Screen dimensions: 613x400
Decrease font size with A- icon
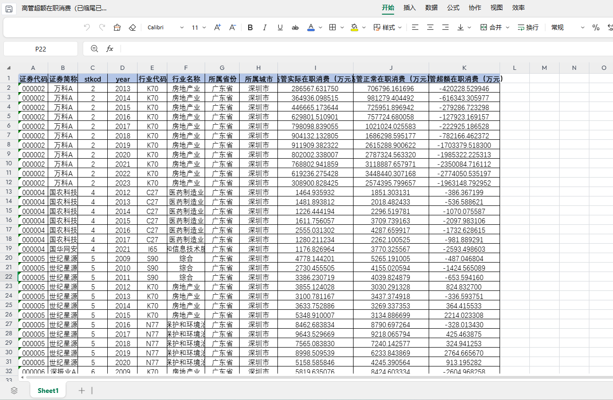[233, 27]
